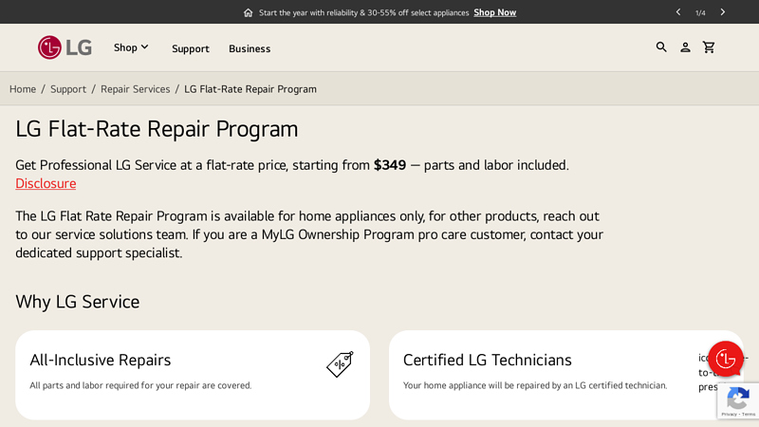
Task: Open the account profile icon
Action: 685,47
